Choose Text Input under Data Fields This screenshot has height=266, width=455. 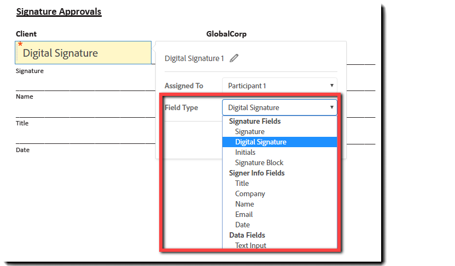point(250,245)
